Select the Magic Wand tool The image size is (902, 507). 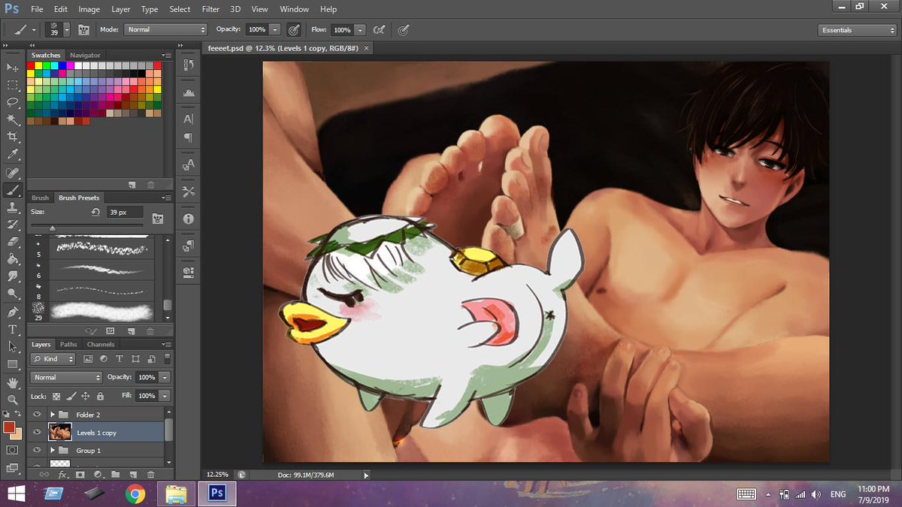12,119
